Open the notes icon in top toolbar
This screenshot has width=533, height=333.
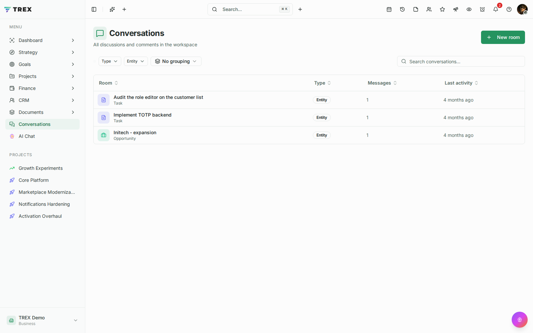(416, 9)
